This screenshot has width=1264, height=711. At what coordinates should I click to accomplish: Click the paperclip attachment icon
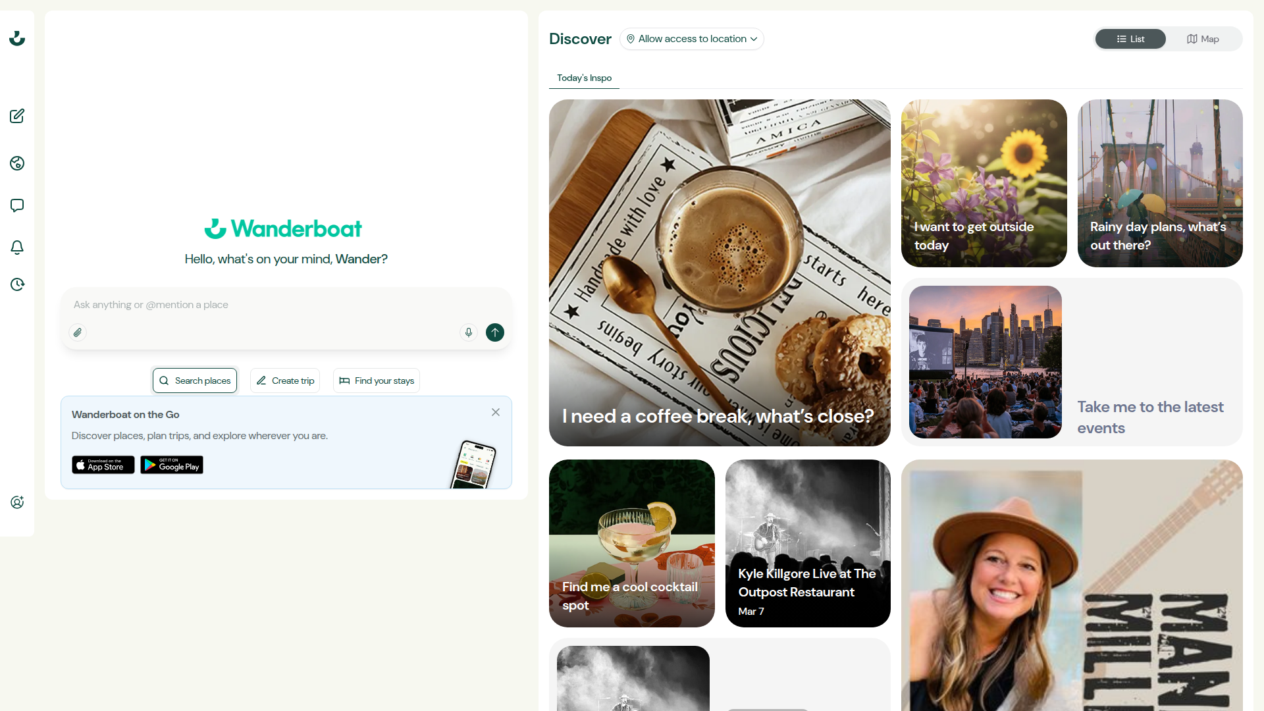(78, 332)
